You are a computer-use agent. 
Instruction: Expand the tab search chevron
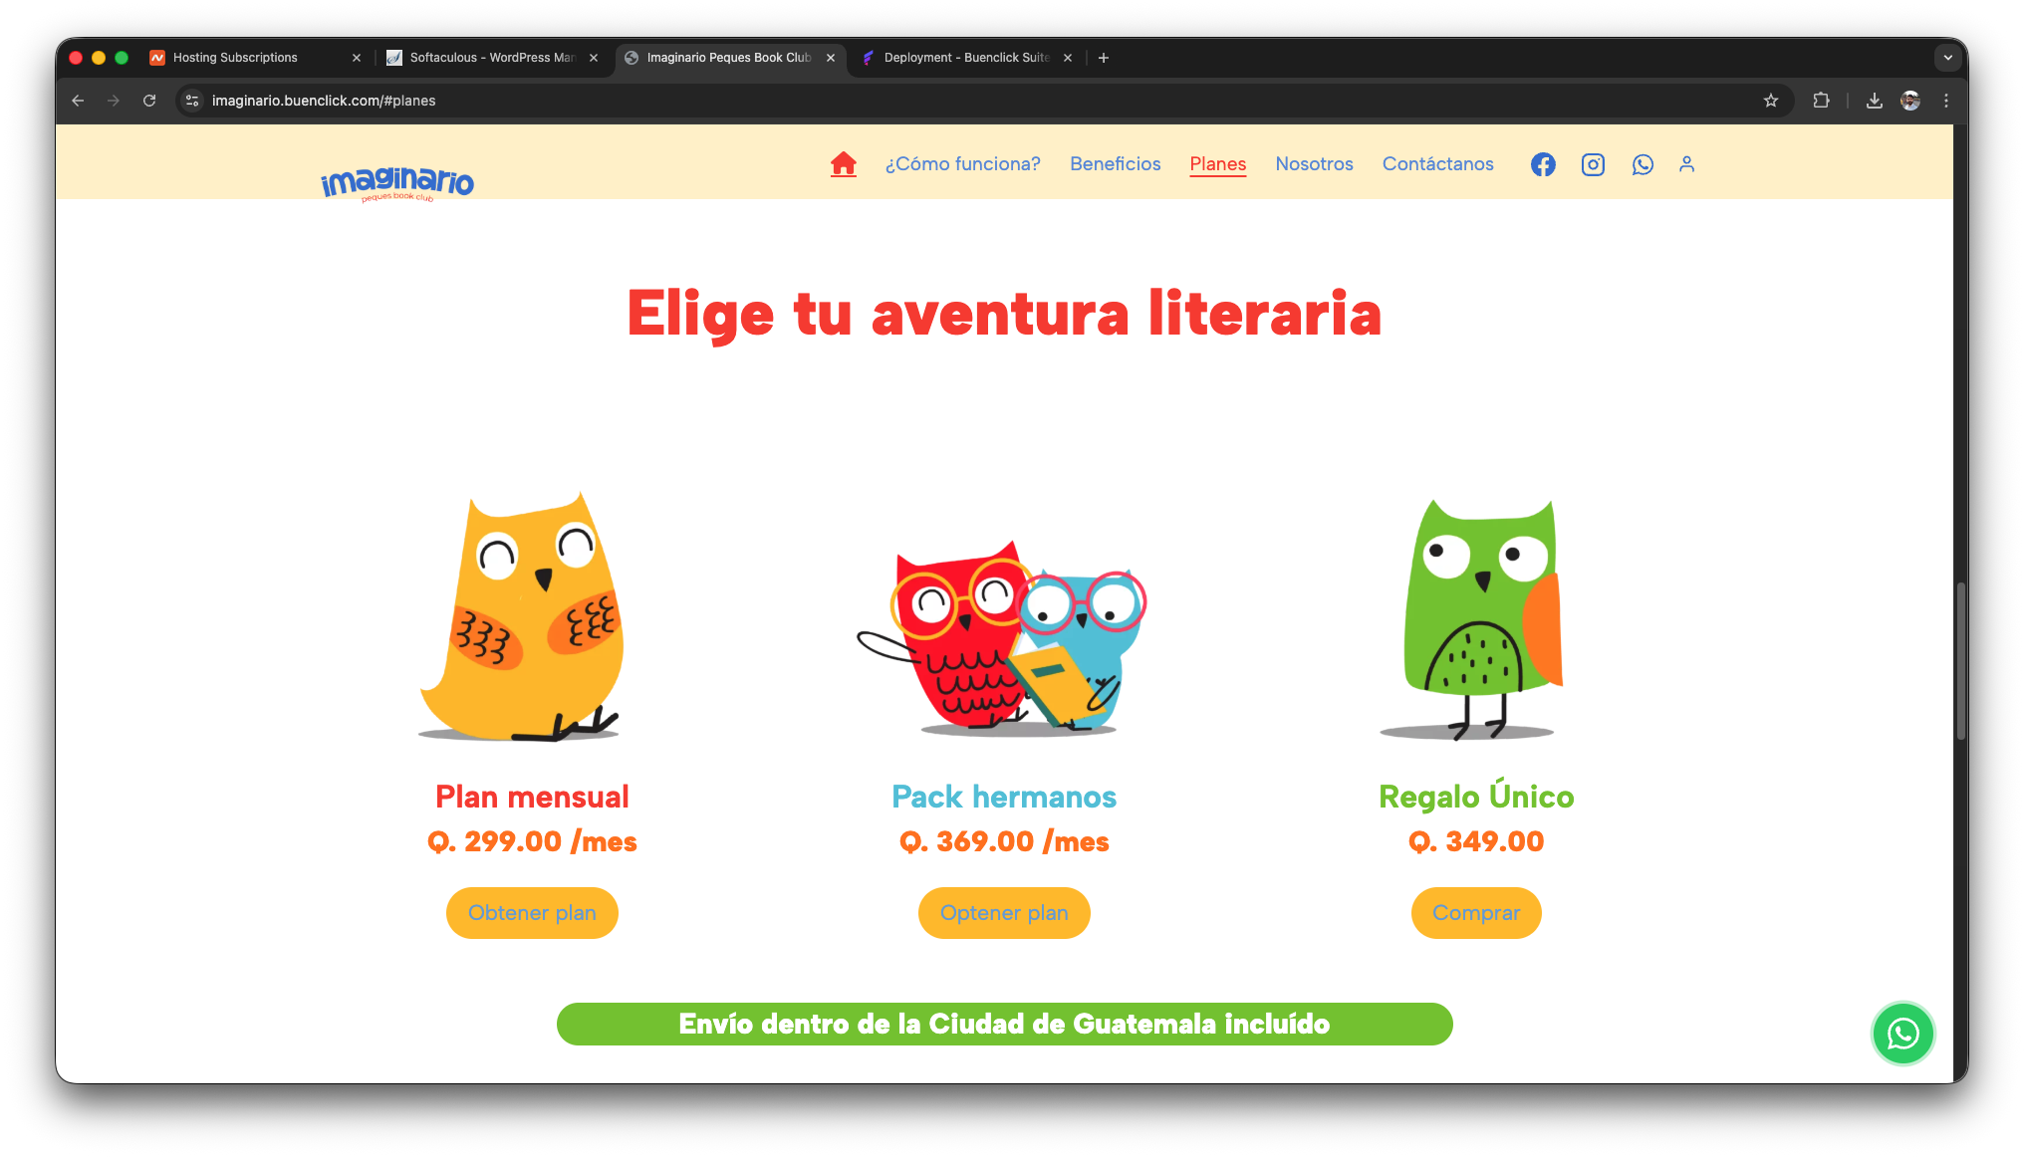click(x=1947, y=58)
